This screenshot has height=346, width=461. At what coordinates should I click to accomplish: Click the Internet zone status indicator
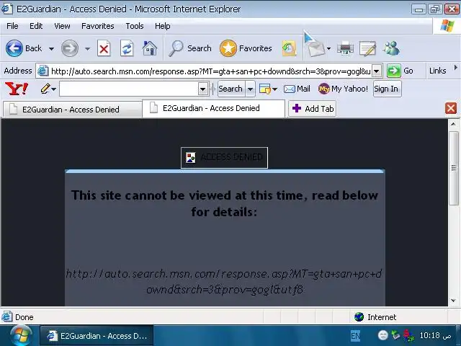pos(375,317)
